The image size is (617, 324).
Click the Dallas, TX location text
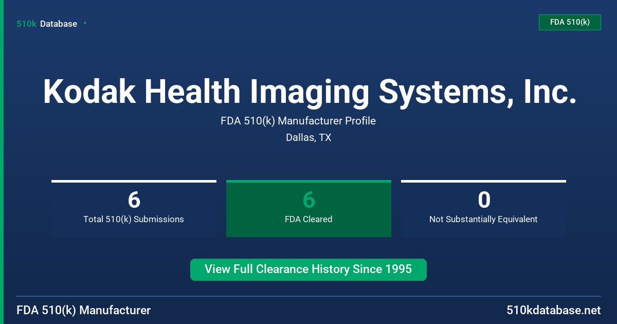pos(308,137)
